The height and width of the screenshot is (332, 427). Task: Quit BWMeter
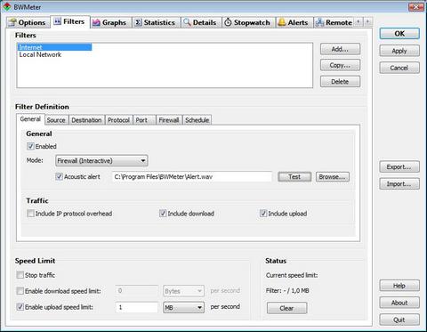pyautogui.click(x=399, y=320)
